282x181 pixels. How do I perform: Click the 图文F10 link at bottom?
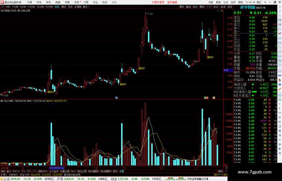(218, 175)
